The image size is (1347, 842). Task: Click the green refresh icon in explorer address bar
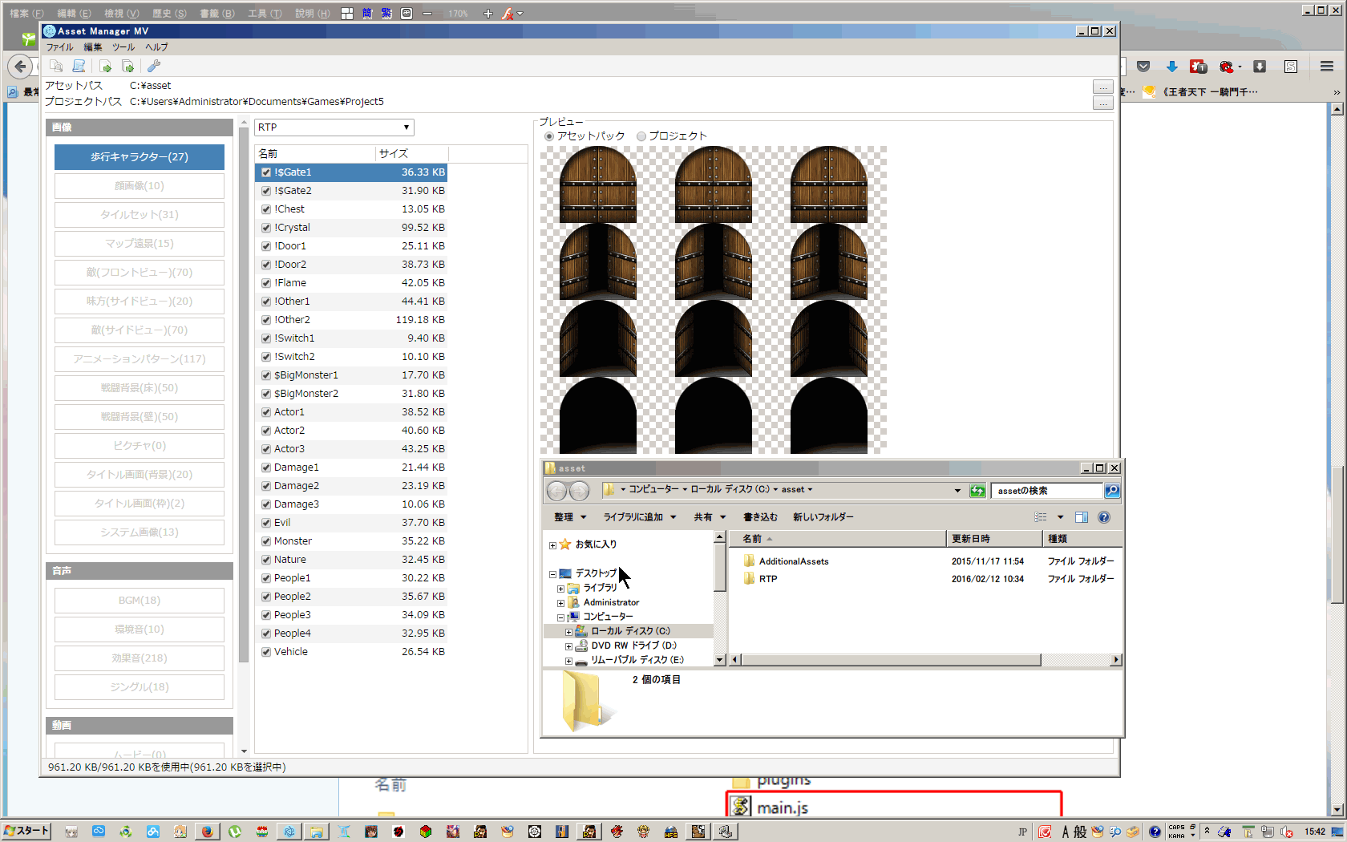point(977,490)
